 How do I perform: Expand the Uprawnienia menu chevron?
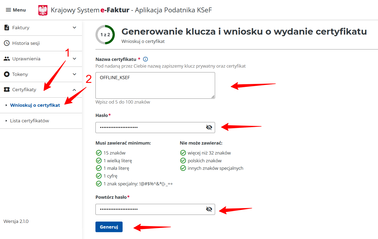tap(74, 59)
